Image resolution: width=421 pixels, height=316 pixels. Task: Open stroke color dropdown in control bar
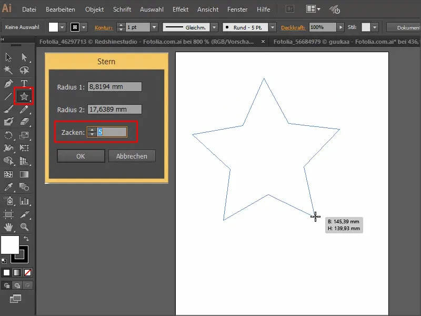click(x=84, y=27)
